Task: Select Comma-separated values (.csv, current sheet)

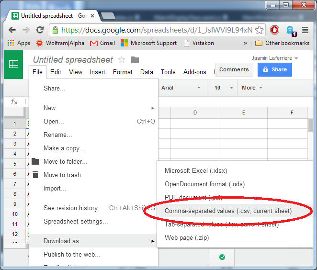Action: point(228,211)
